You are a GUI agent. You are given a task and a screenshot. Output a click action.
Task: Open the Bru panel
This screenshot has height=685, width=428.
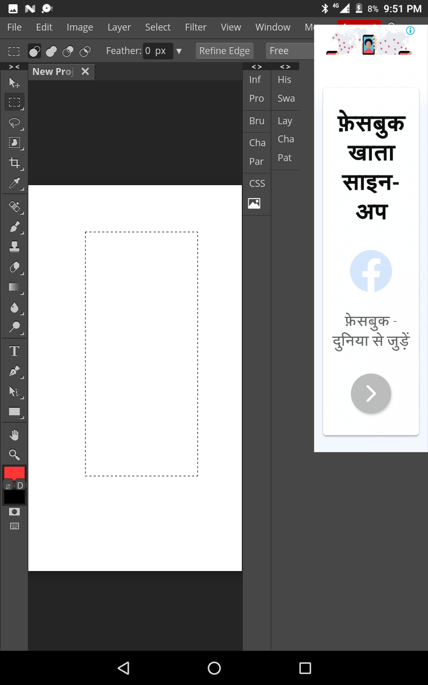257,121
